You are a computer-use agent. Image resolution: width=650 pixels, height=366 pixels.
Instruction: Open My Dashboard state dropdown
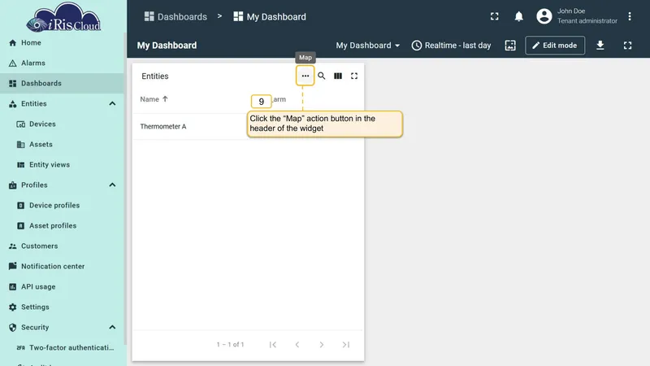pos(368,46)
